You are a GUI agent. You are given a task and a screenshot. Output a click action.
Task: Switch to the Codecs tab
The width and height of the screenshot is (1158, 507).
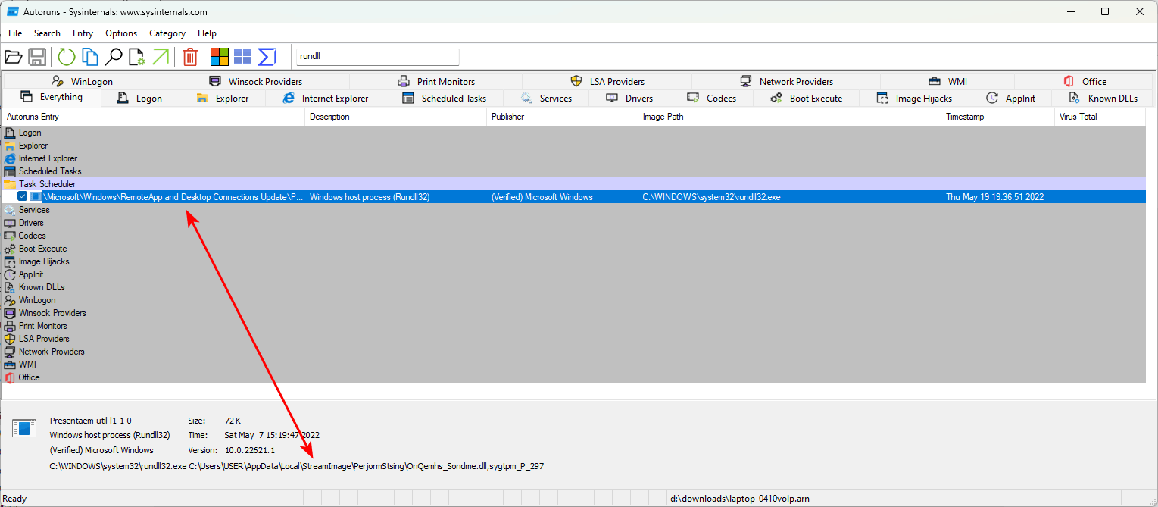(x=712, y=98)
